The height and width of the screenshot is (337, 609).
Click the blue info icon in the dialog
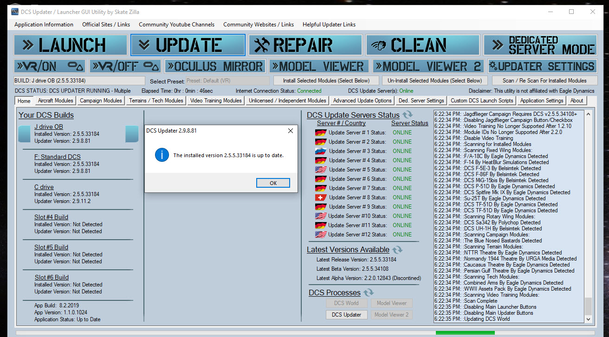(162, 155)
